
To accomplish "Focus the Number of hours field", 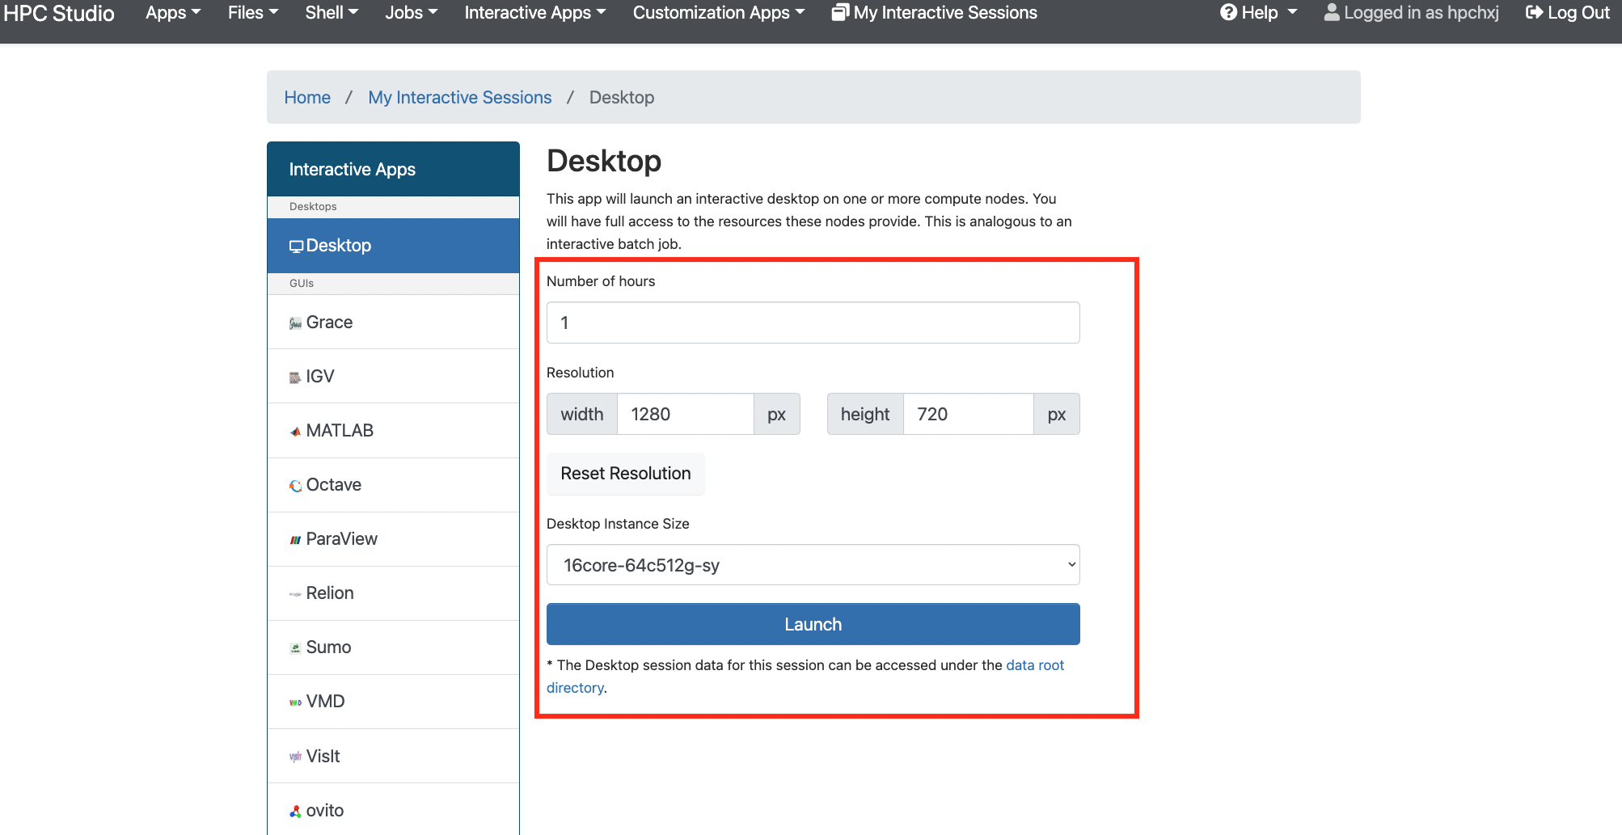I will [813, 323].
